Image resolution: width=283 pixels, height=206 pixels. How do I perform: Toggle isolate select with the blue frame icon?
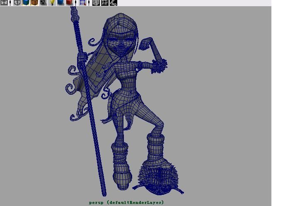(82, 3)
